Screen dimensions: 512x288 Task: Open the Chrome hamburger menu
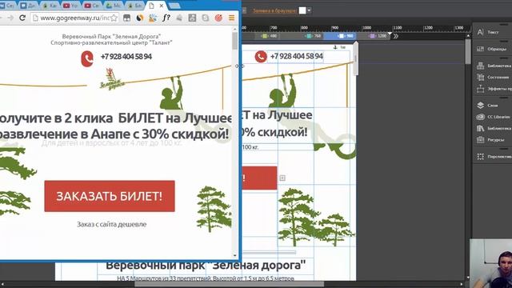pyautogui.click(x=231, y=18)
